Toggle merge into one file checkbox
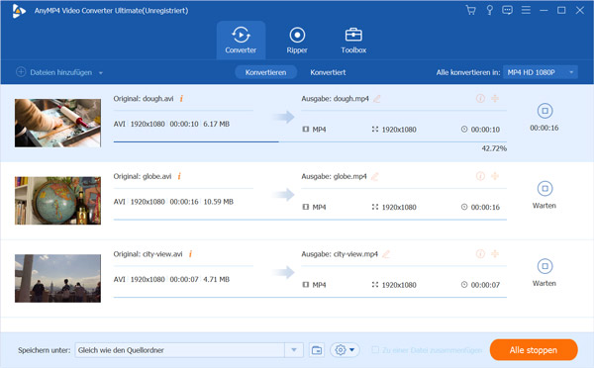This screenshot has height=368, width=594. tap(375, 350)
